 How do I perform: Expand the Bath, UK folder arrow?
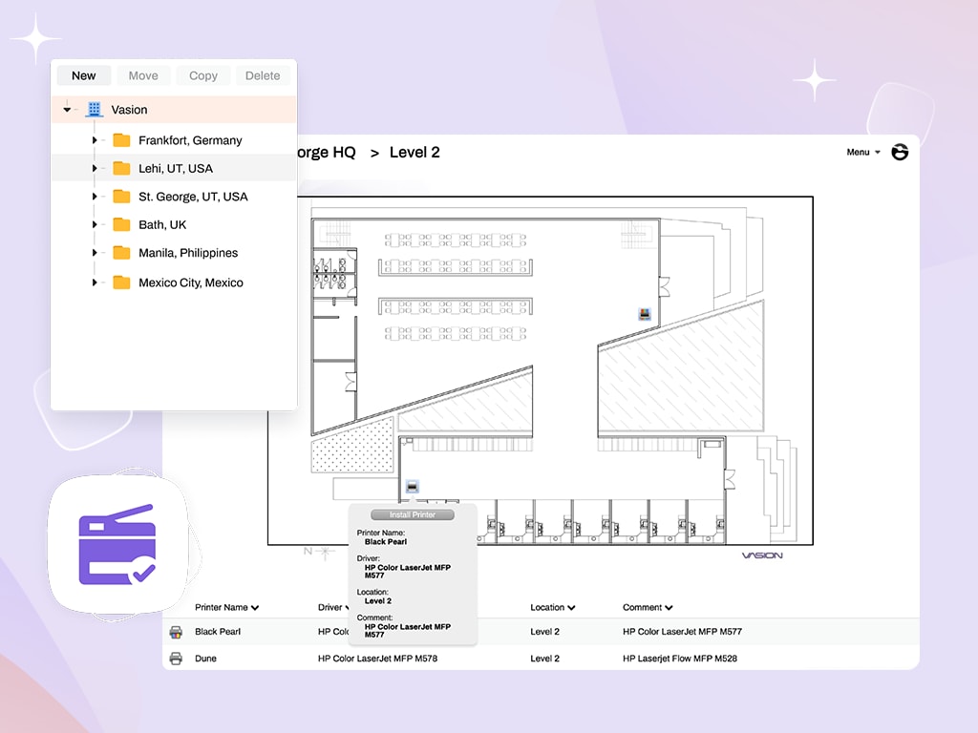pyautogui.click(x=95, y=225)
